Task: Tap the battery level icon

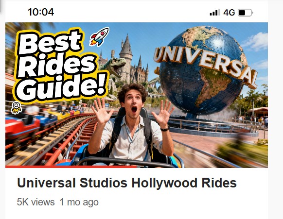Action: tap(246, 13)
